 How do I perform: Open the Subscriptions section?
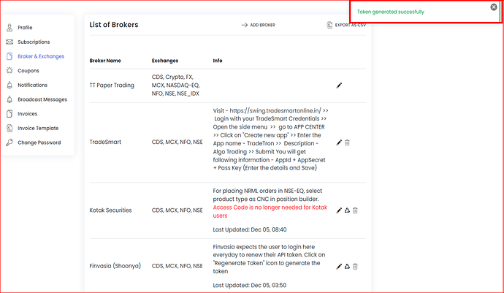tap(34, 42)
